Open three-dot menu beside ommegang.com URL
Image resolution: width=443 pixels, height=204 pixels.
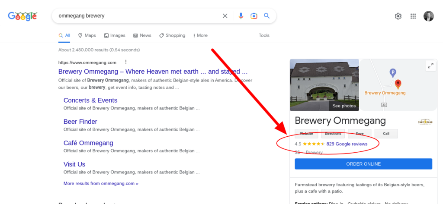tap(126, 62)
